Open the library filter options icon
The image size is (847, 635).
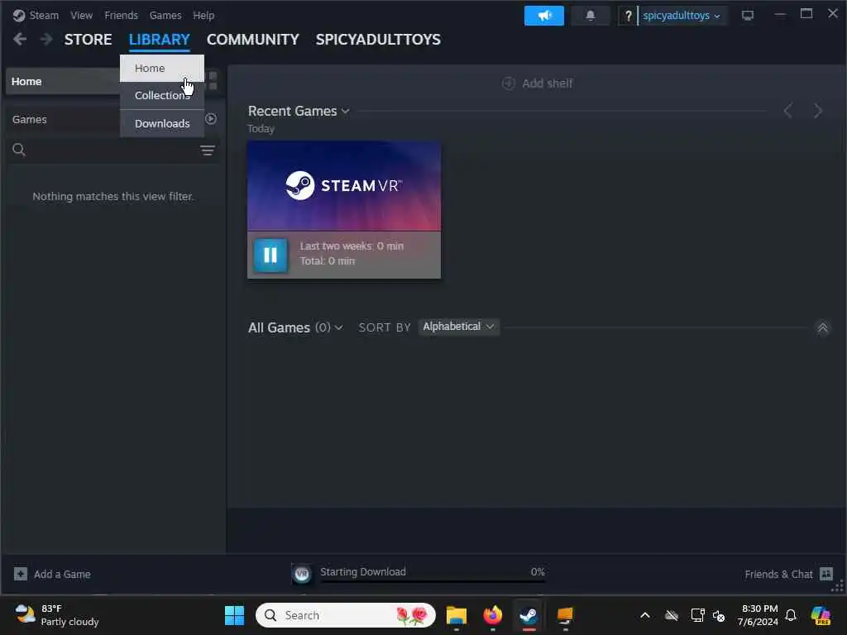208,150
